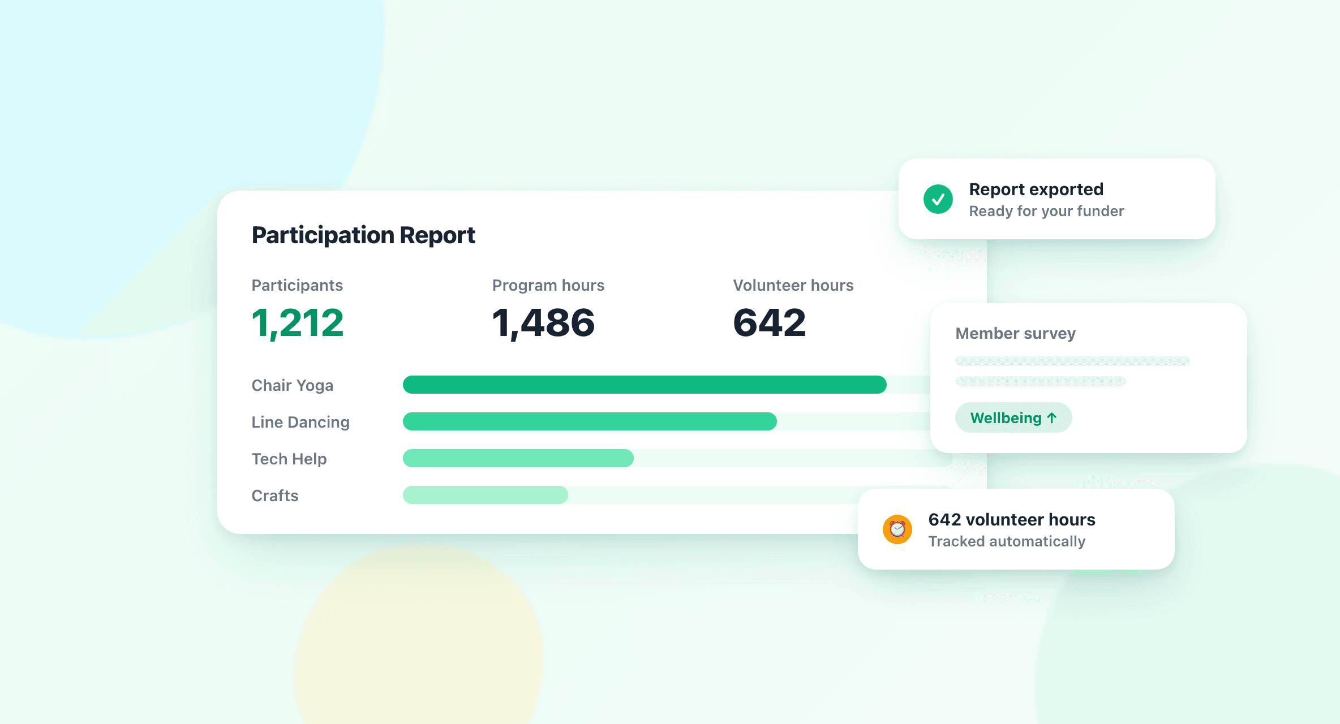Click the orange alarm clock icon
1340x724 pixels.
[897, 529]
